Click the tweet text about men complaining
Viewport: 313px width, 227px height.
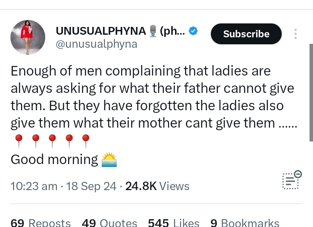pyautogui.click(x=152, y=96)
